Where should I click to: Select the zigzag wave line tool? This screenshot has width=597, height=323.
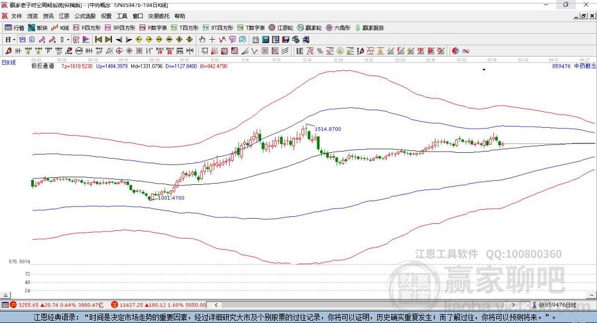point(255,51)
